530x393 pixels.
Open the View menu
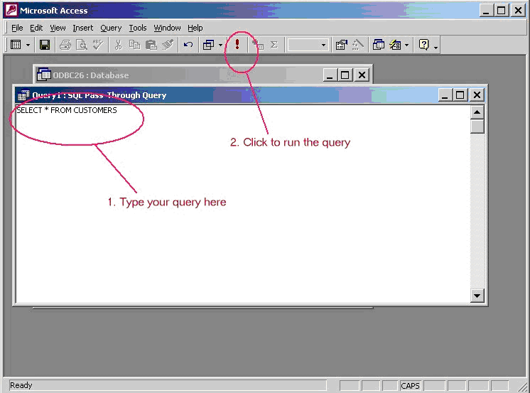point(58,28)
